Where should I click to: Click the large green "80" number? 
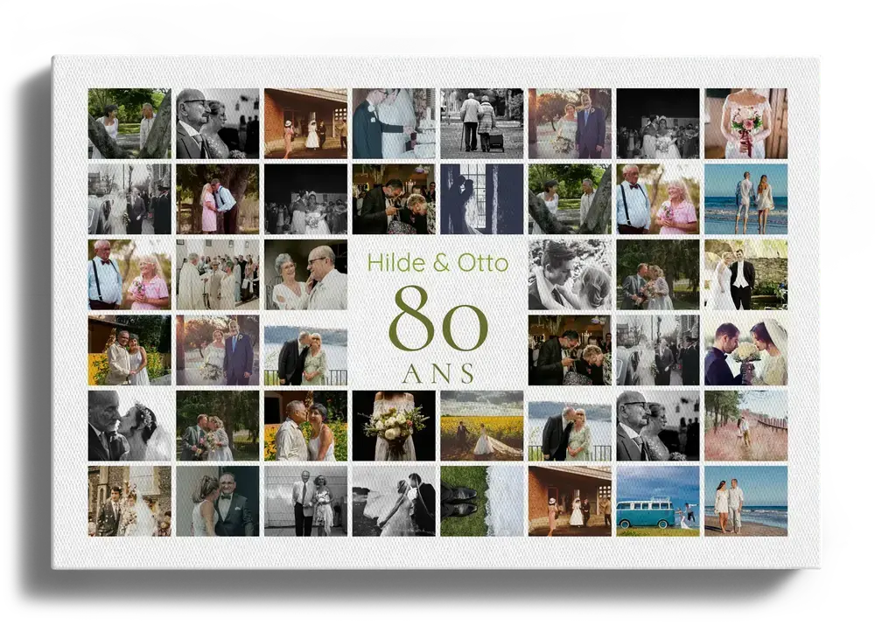pos(438,320)
